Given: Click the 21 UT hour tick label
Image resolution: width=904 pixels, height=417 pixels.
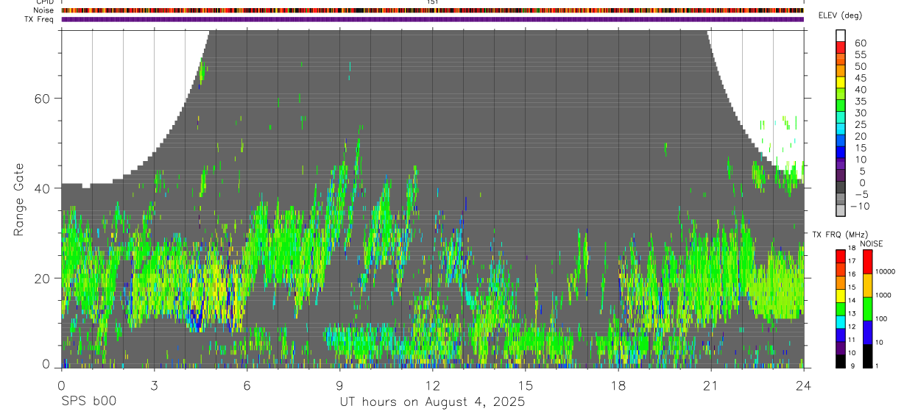Looking at the screenshot, I should pyautogui.click(x=710, y=385).
